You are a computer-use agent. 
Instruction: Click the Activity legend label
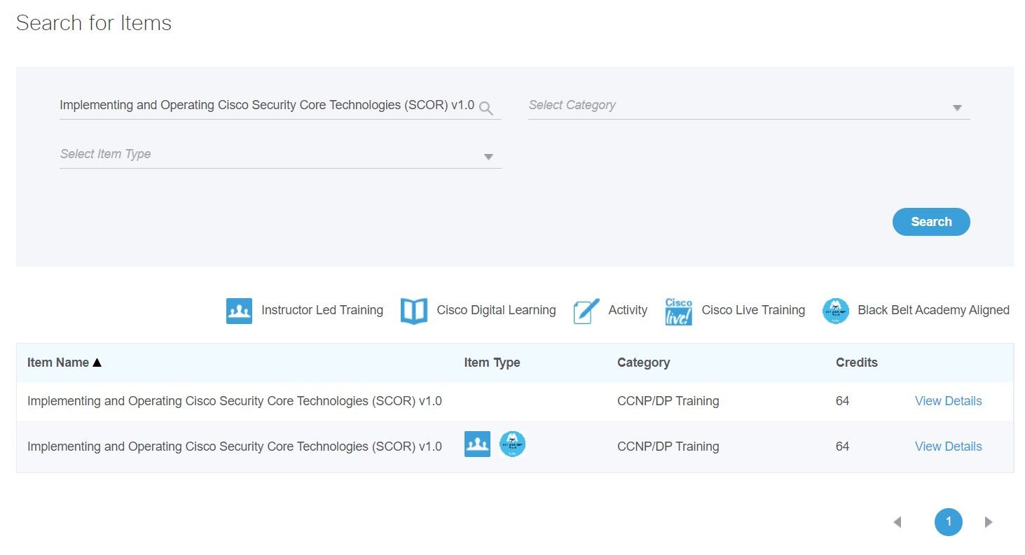coord(628,310)
